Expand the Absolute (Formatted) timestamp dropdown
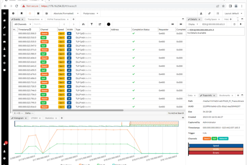This screenshot has width=247, height=165. coord(66,14)
